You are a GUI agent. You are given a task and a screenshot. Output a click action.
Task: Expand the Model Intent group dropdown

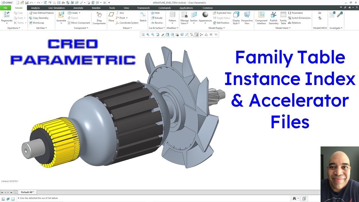283,28
